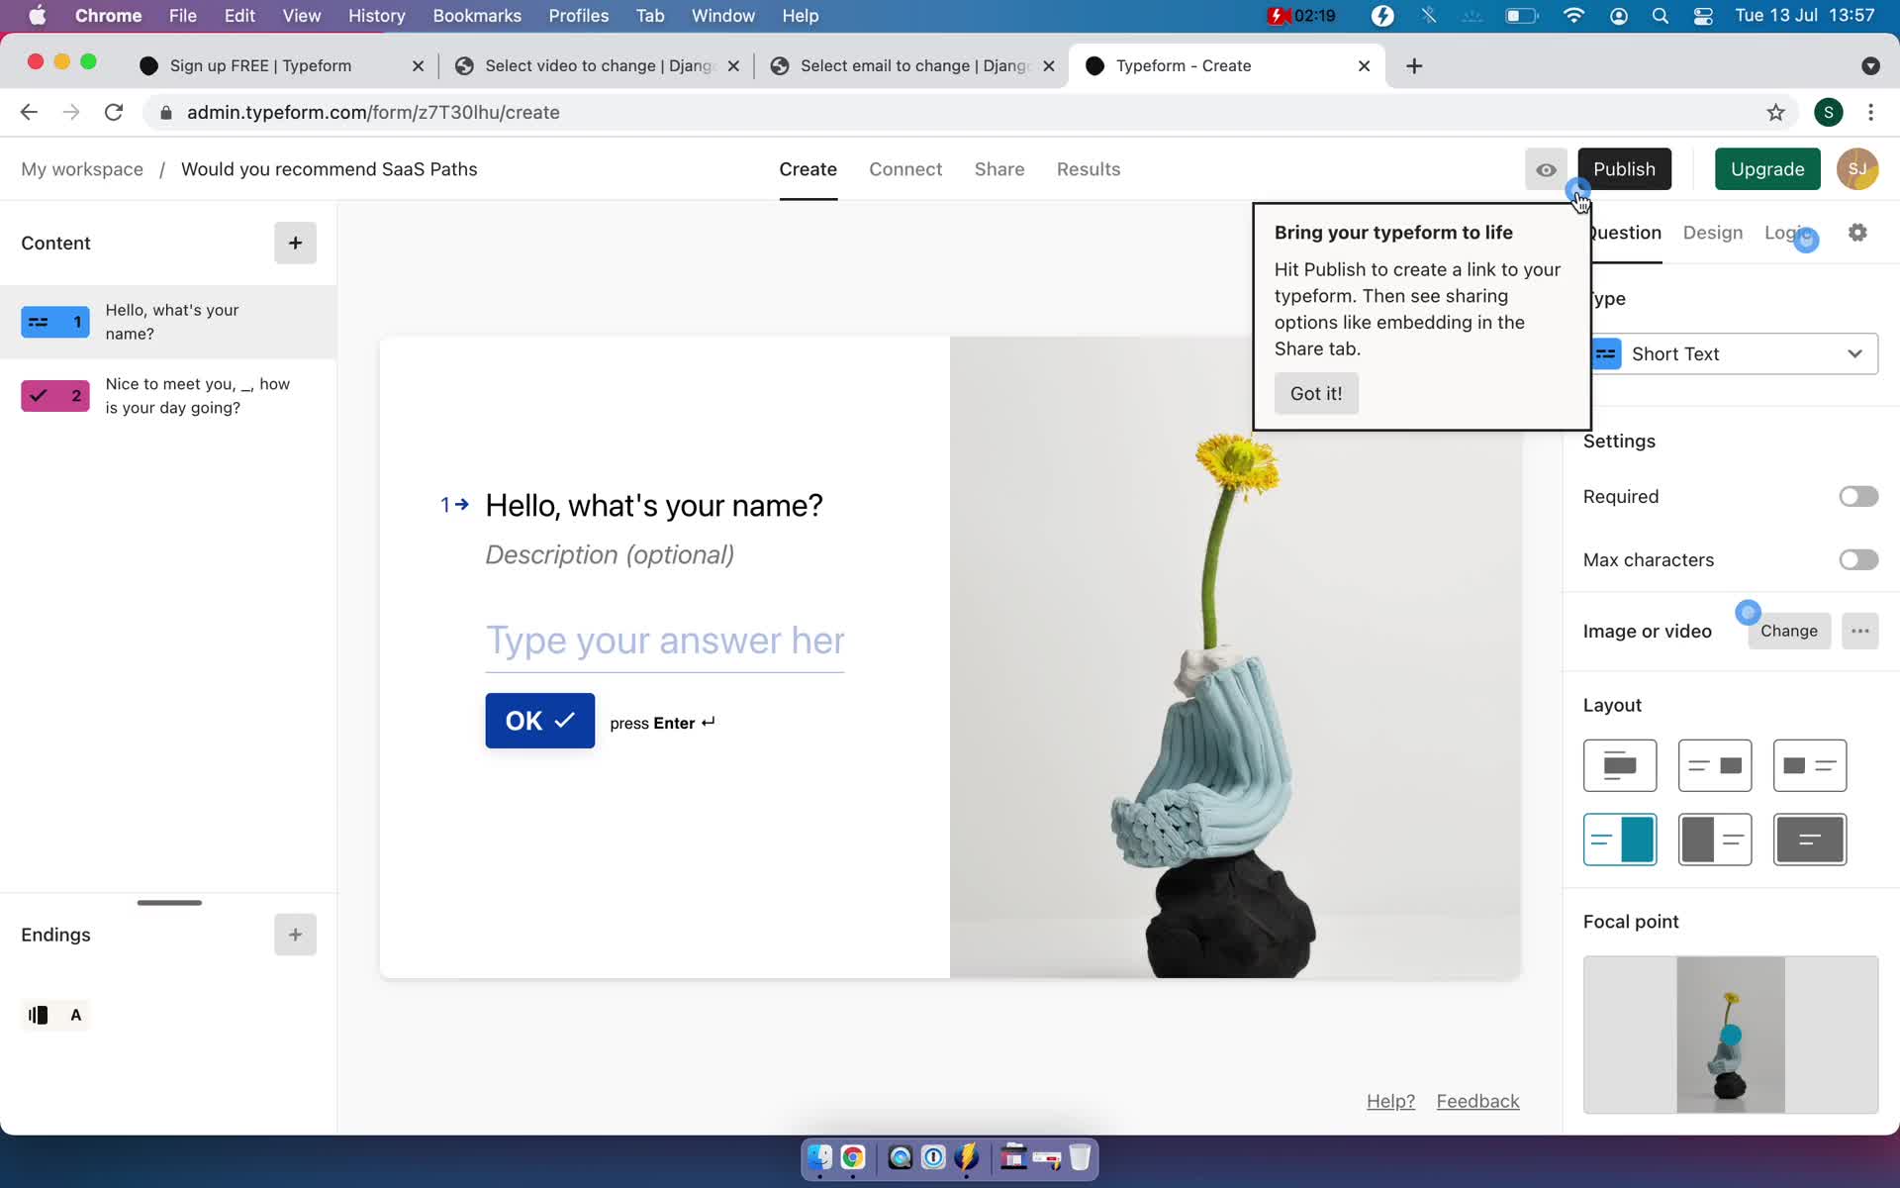
Task: Click the preview eye icon
Action: click(x=1545, y=168)
